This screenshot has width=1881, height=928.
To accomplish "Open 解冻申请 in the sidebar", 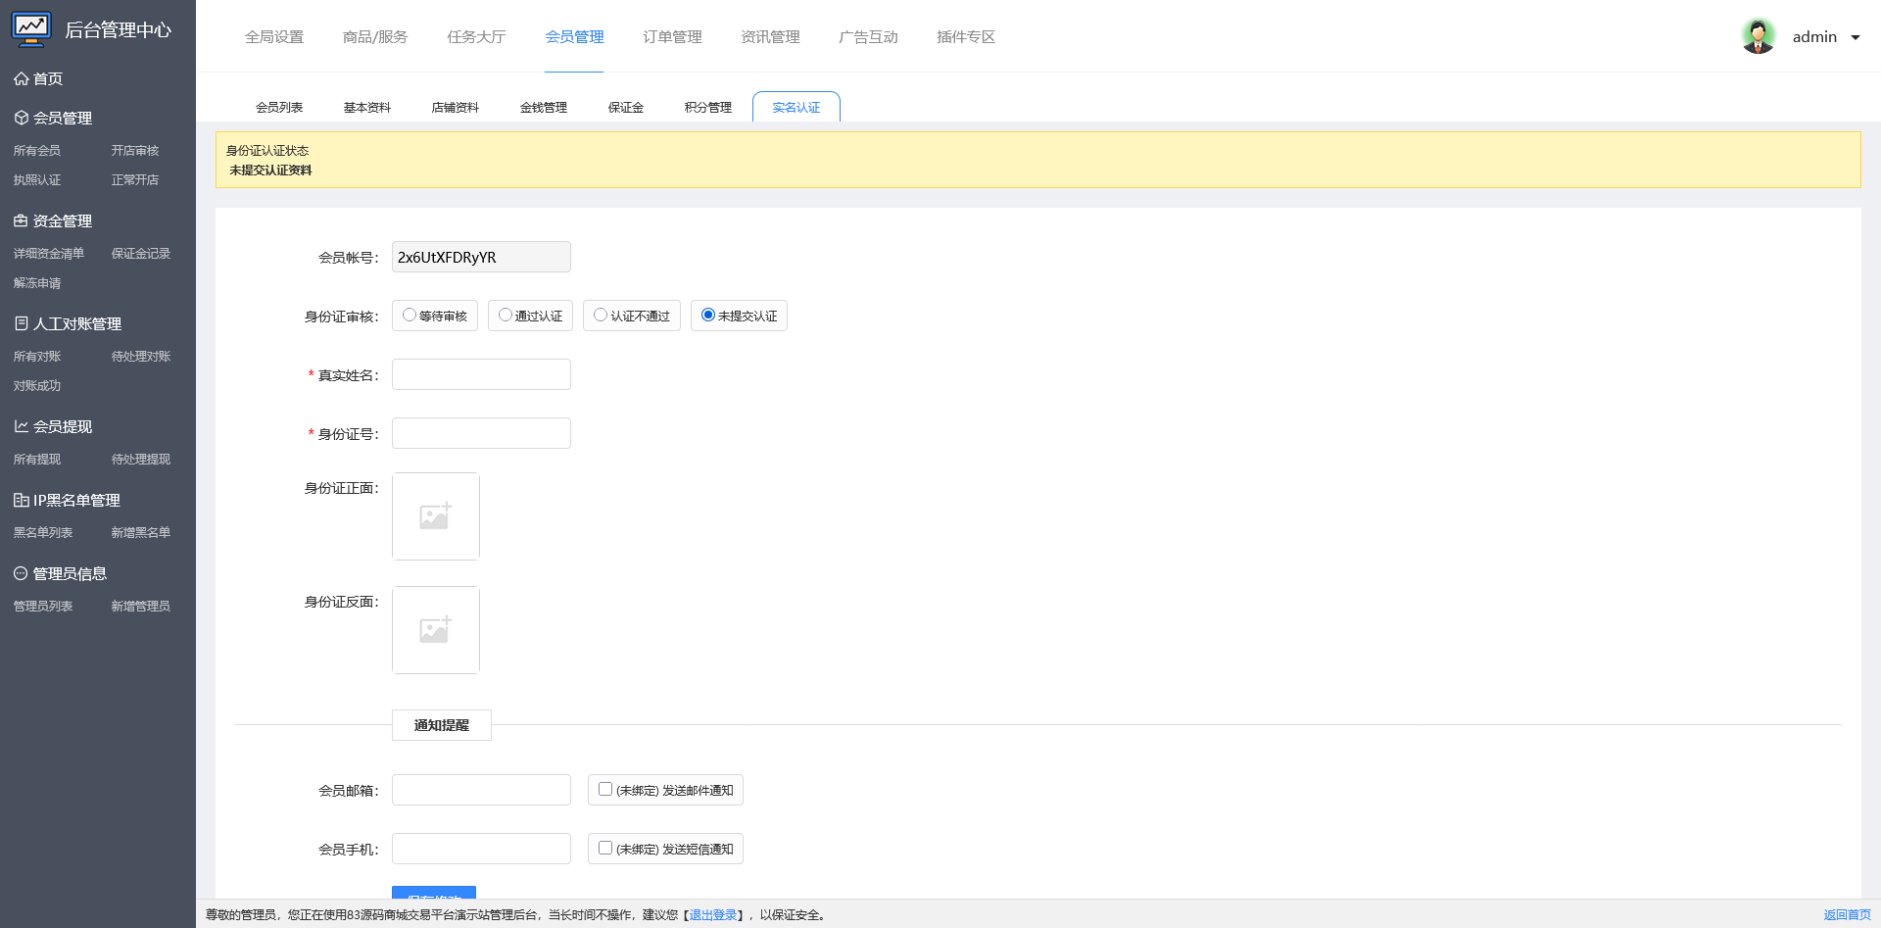I will (x=37, y=282).
